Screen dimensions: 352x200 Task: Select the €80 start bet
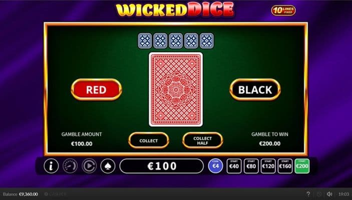pyautogui.click(x=251, y=166)
